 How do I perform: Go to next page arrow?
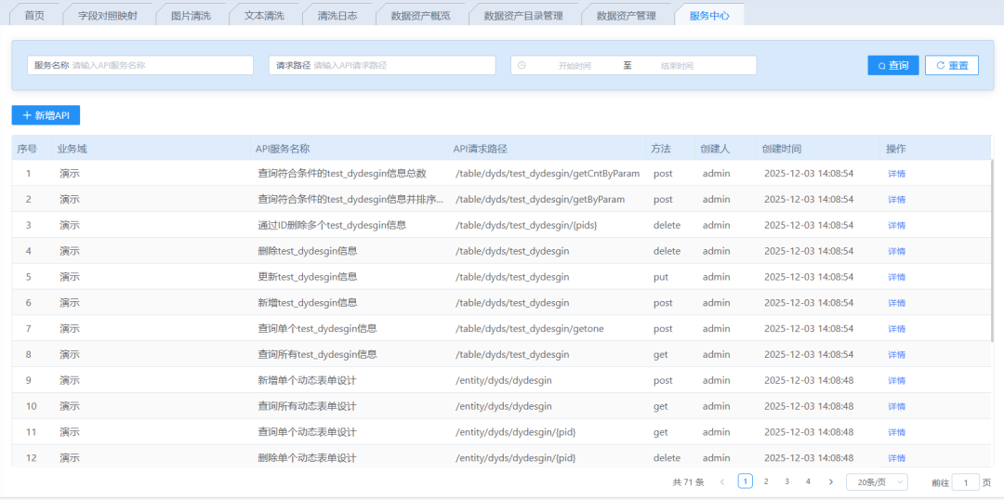(830, 481)
